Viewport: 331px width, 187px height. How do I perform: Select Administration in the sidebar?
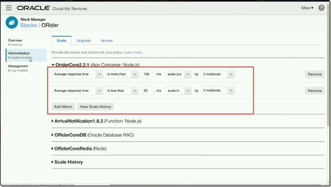[26, 55]
